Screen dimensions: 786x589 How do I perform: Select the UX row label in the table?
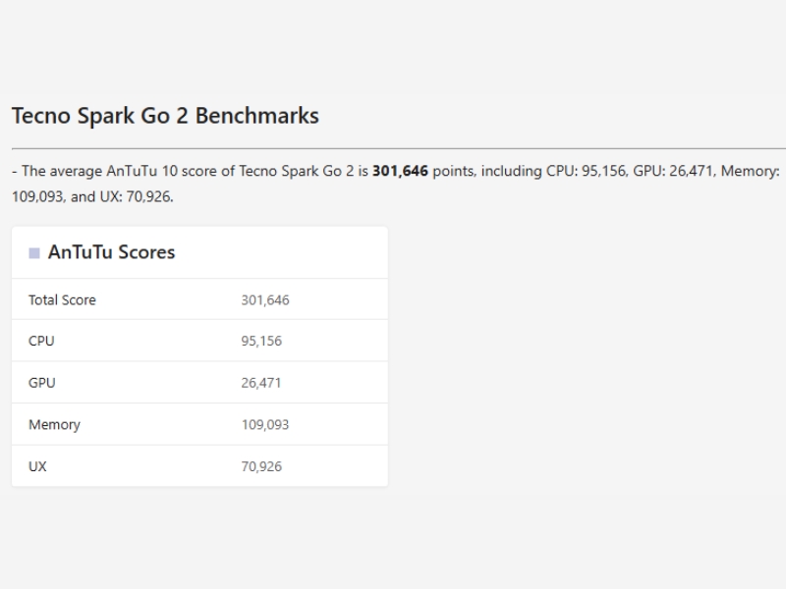tap(37, 466)
